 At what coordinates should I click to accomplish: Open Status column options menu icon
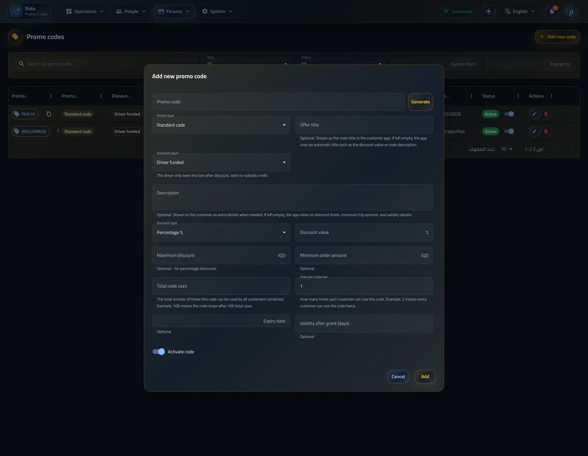coord(518,96)
